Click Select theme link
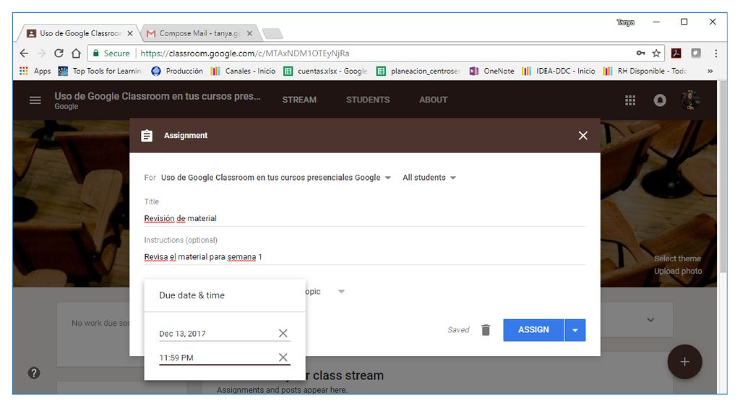 coord(677,259)
